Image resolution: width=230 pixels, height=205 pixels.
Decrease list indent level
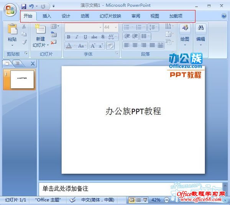[127, 36]
